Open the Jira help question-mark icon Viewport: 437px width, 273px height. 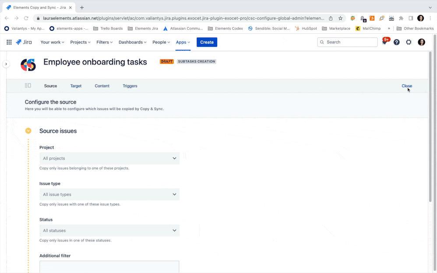(x=396, y=42)
